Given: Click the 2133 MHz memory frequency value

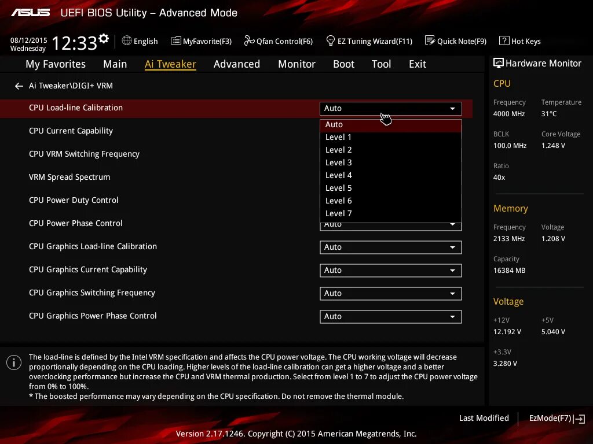Looking at the screenshot, I should point(508,239).
